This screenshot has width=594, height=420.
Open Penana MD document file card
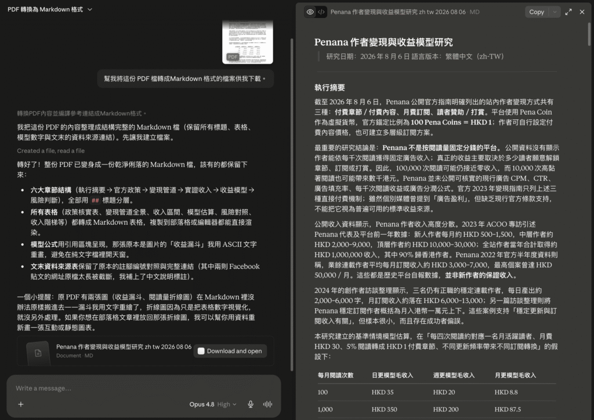point(146,350)
